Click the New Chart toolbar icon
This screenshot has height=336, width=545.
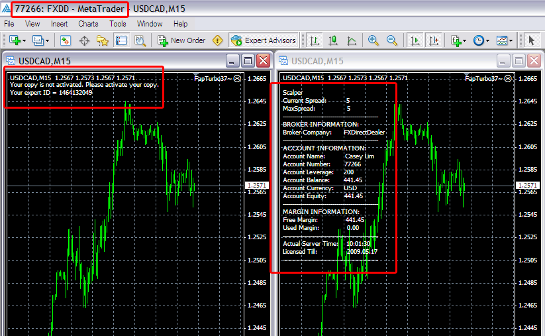click(15, 40)
